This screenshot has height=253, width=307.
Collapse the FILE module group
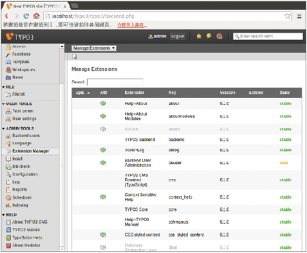3,87
